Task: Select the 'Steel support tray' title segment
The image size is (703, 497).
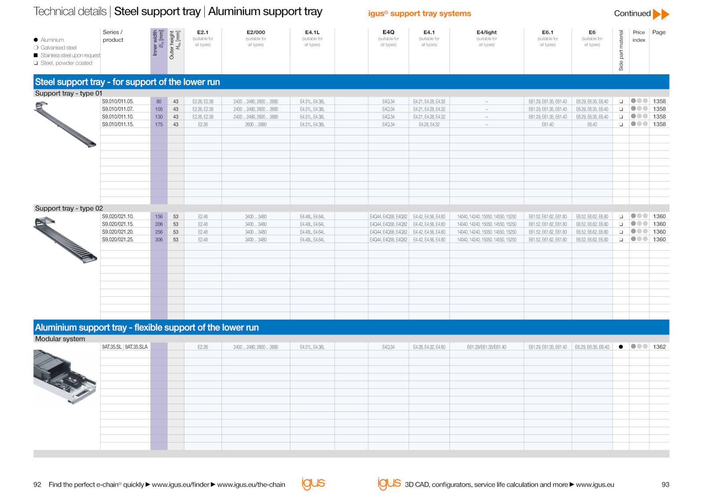Action: 157,11
